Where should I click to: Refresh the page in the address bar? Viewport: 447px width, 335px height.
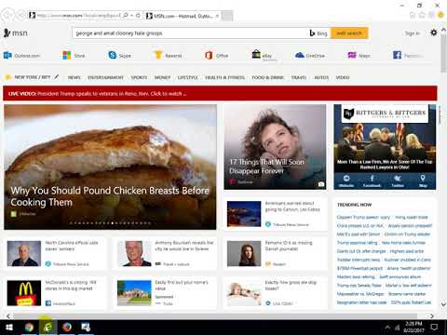(138, 15)
